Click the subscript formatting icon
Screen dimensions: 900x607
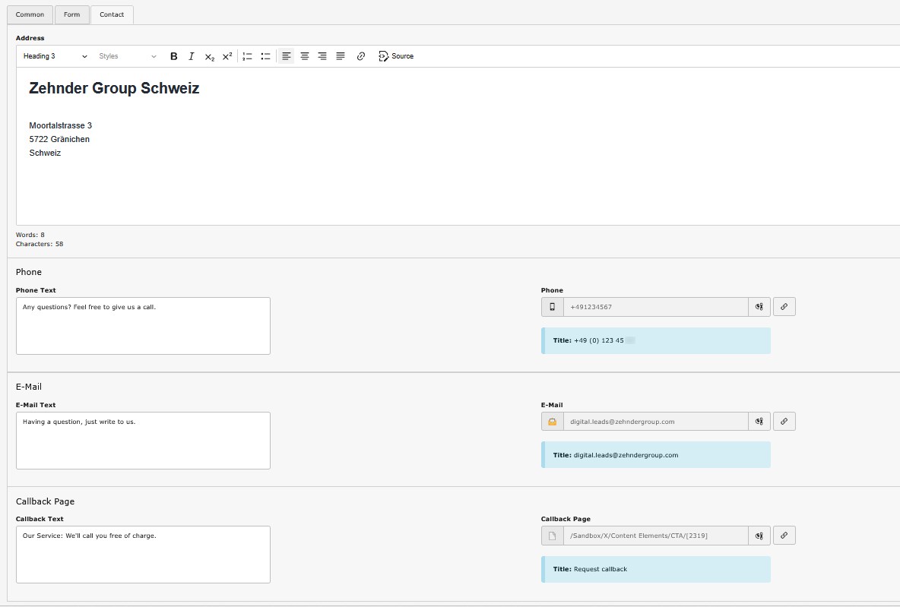tap(210, 56)
